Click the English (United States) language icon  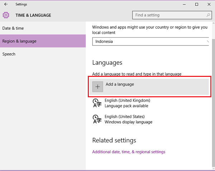click(x=97, y=119)
